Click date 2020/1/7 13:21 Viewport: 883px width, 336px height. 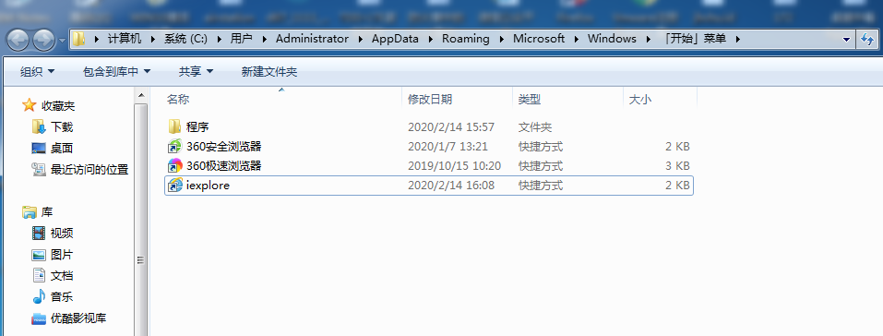point(447,147)
